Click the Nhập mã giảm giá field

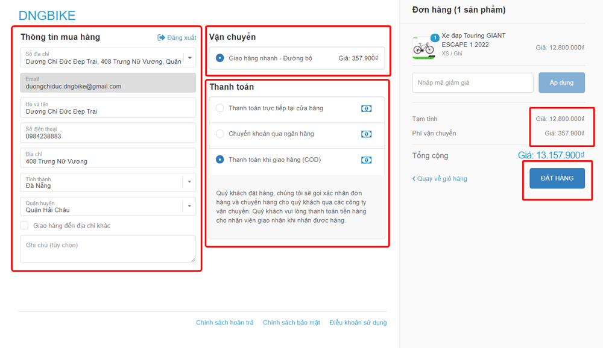[472, 82]
